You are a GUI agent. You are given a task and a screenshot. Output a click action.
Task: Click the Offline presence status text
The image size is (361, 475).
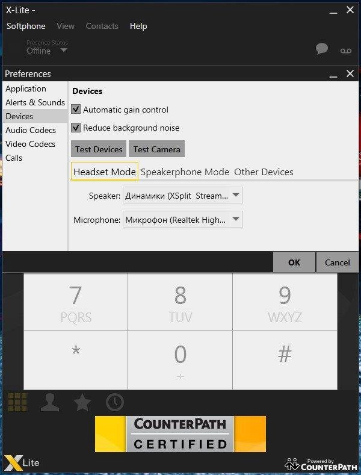(39, 51)
